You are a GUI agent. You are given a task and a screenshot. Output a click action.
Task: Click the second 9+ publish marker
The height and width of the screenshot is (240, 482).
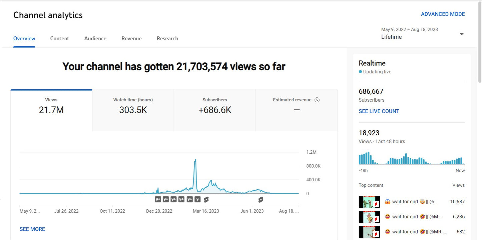tap(165, 199)
